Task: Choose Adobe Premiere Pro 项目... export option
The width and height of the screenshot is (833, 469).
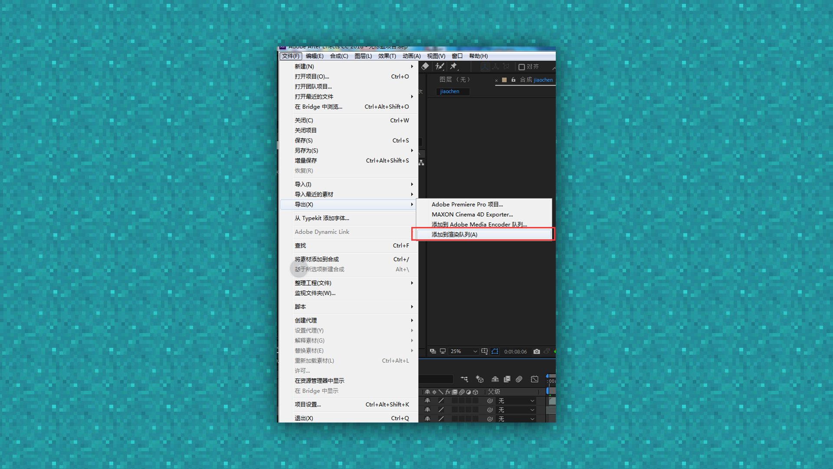Action: click(x=484, y=205)
